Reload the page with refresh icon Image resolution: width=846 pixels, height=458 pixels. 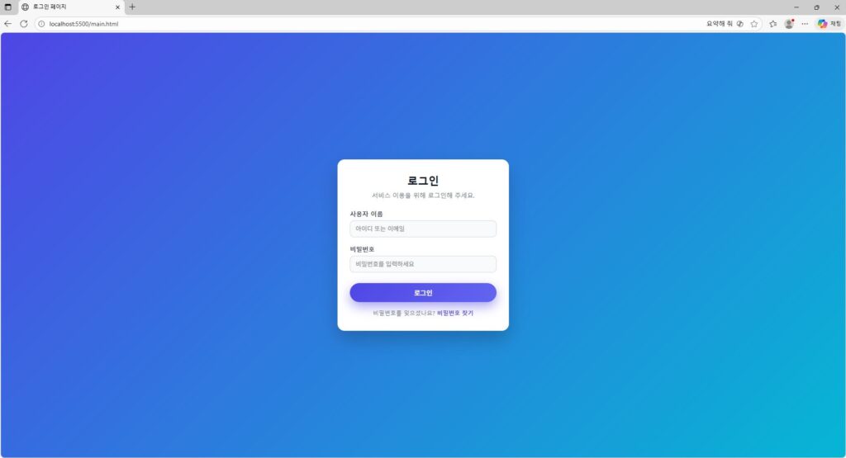(x=24, y=24)
